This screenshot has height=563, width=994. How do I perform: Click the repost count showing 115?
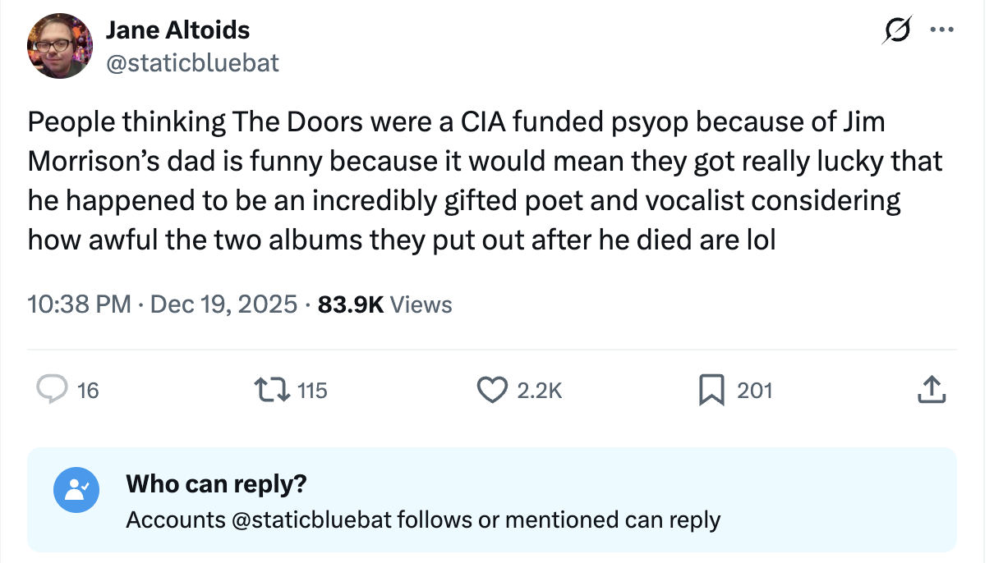[311, 391]
